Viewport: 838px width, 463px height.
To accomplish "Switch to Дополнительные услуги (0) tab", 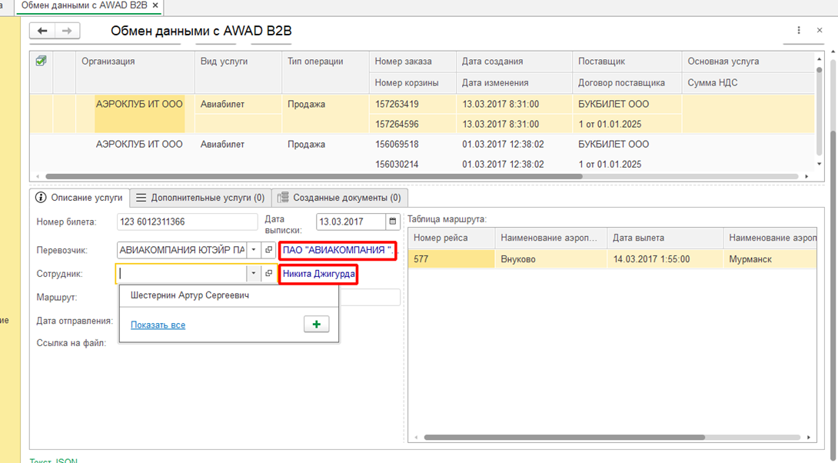I will click(201, 198).
